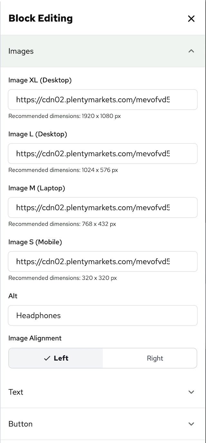This screenshot has height=443, width=206.
Task: Click the Alt text field containing Headphones
Action: pos(103,316)
